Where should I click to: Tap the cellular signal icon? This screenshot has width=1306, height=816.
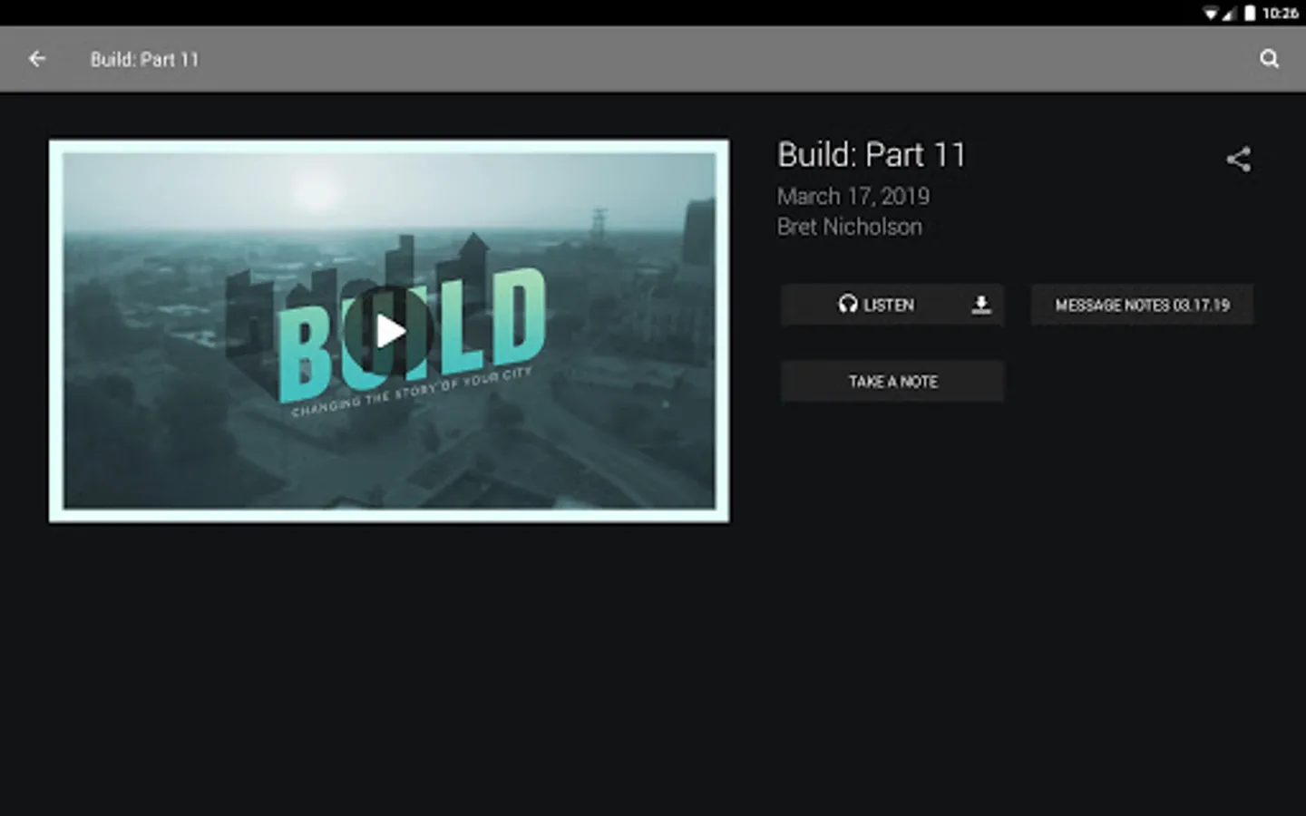pyautogui.click(x=1229, y=13)
